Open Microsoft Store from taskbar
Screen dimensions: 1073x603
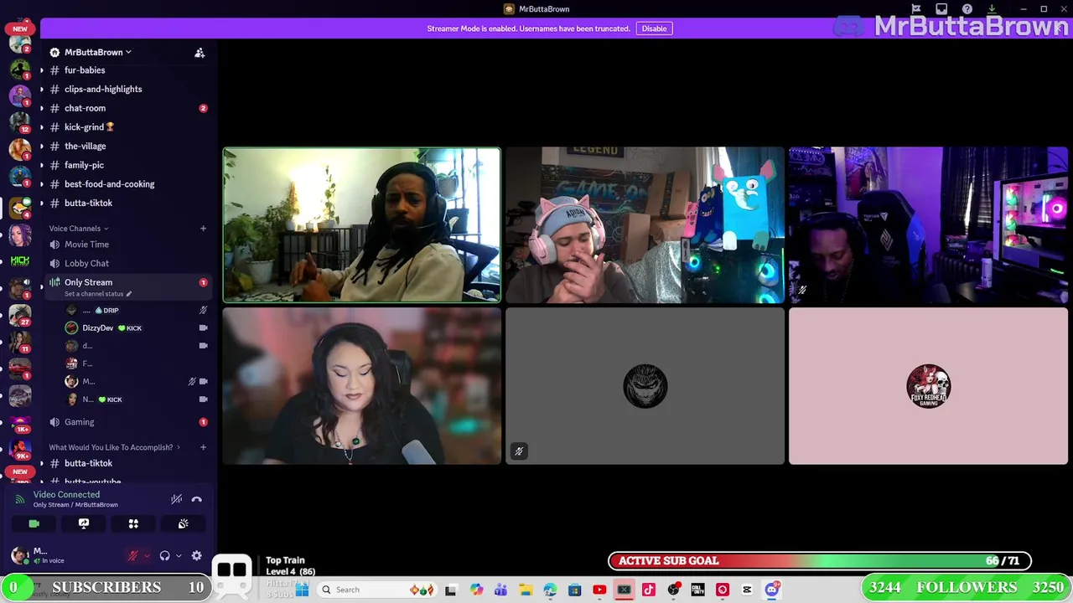(x=574, y=590)
